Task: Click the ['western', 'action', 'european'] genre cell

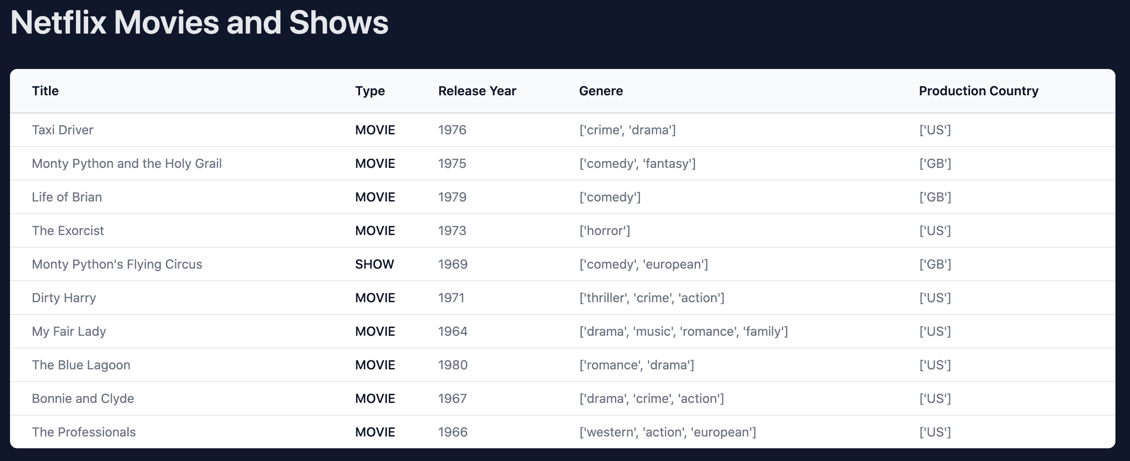Action: pos(667,432)
